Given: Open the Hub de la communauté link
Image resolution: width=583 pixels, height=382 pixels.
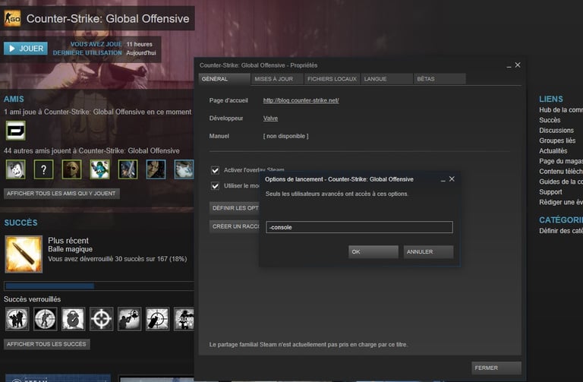Looking at the screenshot, I should click(561, 109).
